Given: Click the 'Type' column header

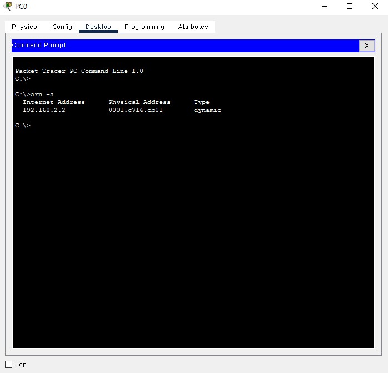Looking at the screenshot, I should tap(201, 102).
